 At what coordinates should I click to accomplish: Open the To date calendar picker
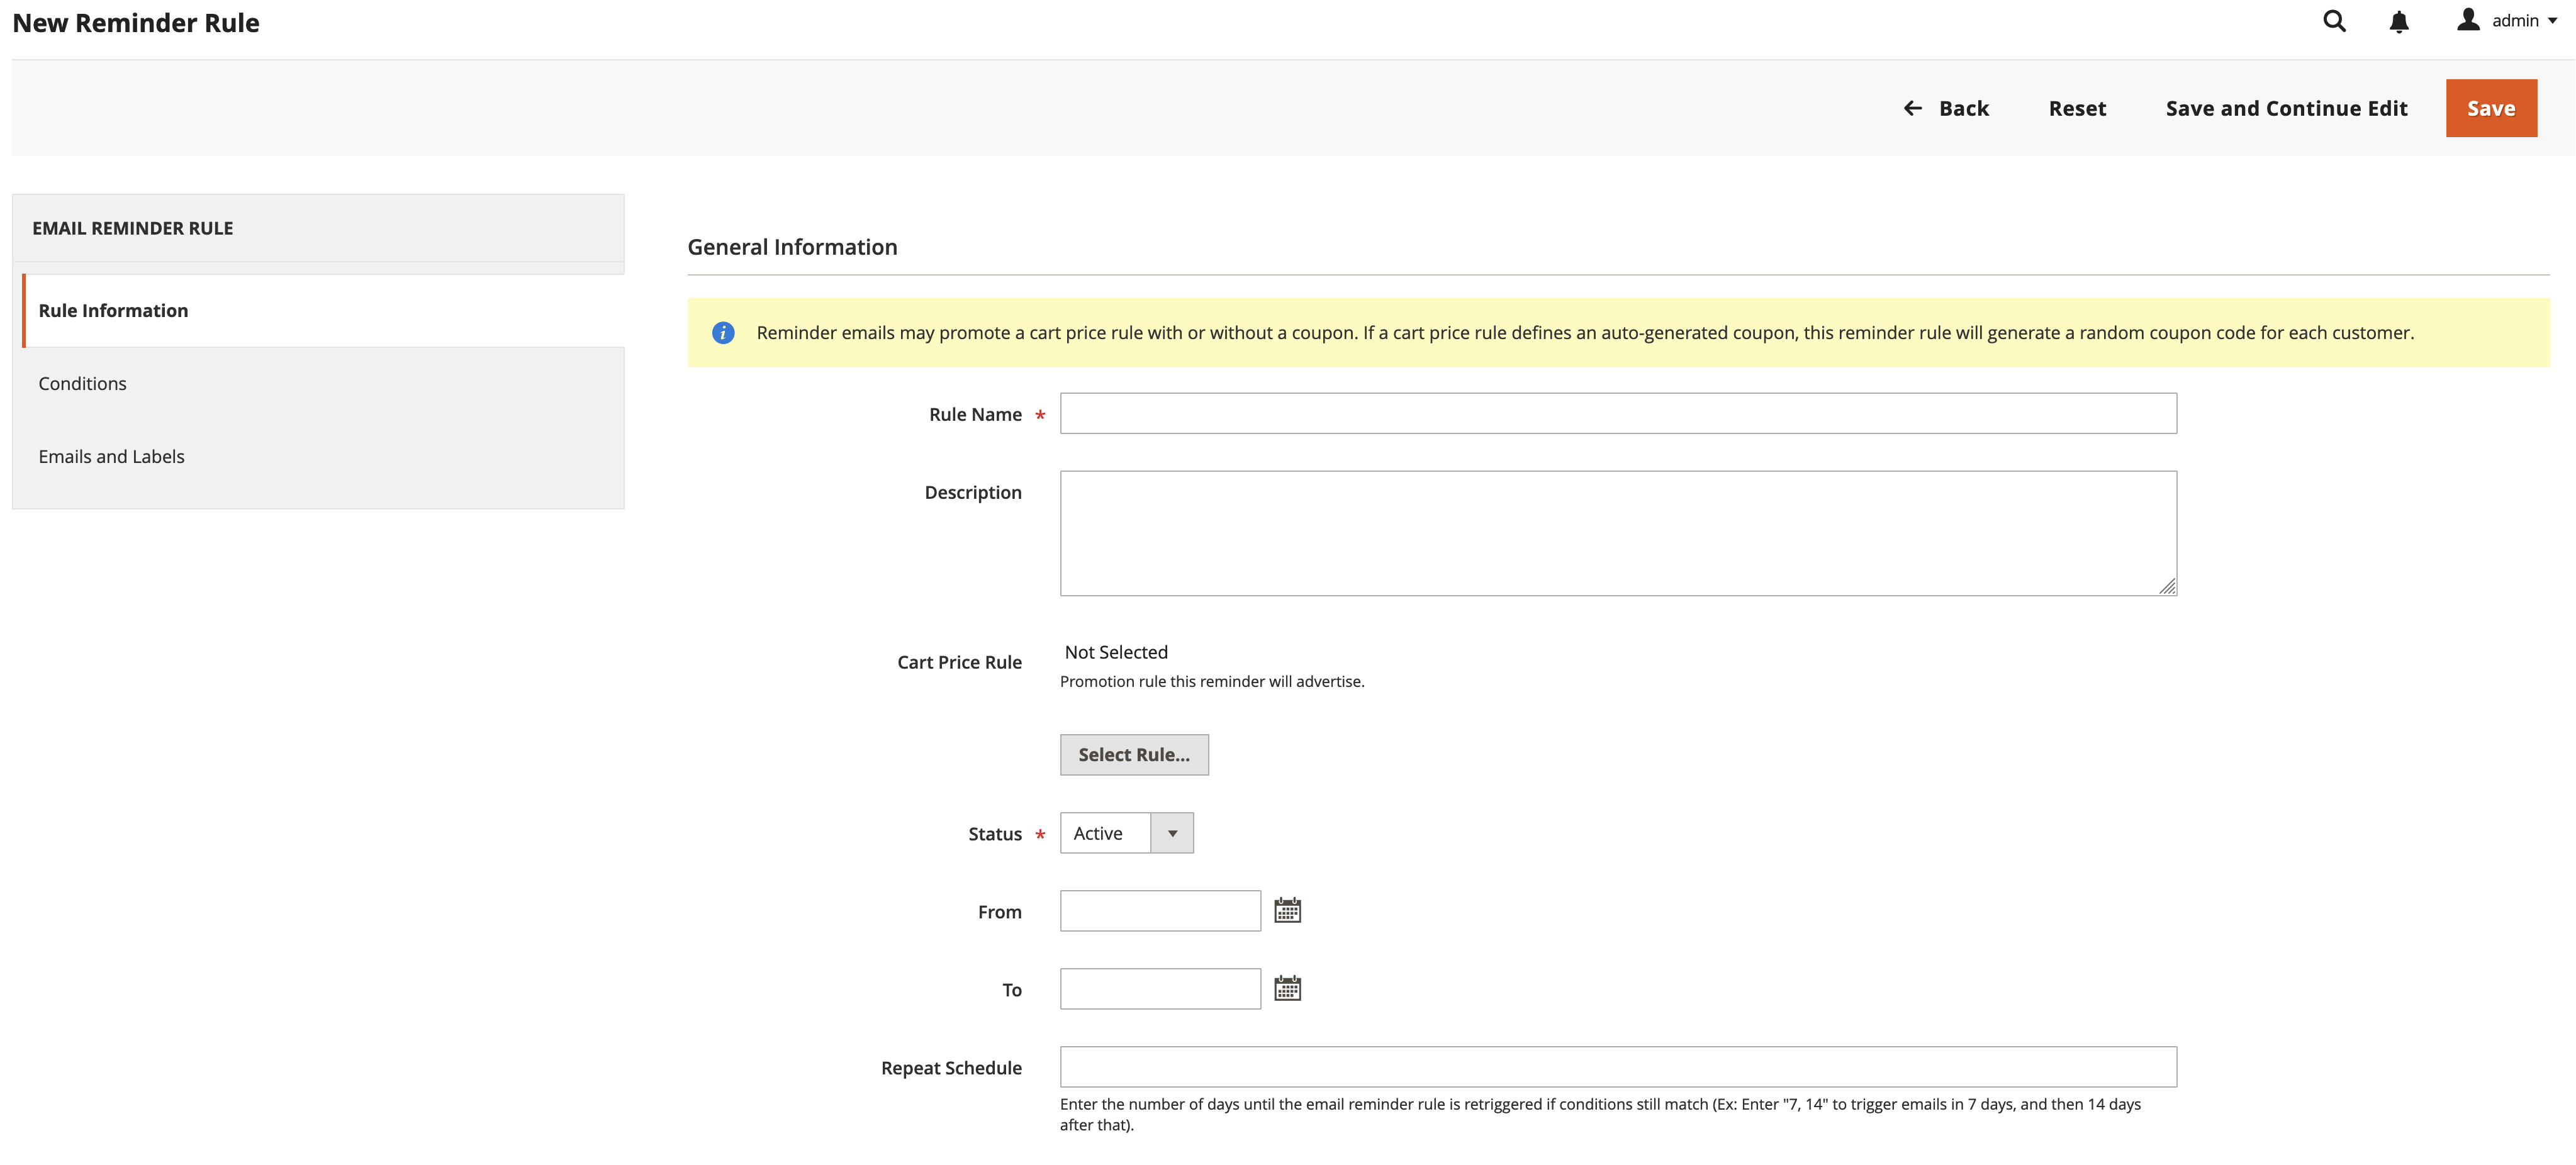click(1287, 988)
